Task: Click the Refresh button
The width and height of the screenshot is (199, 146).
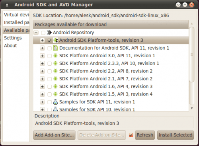Action: click(145, 135)
